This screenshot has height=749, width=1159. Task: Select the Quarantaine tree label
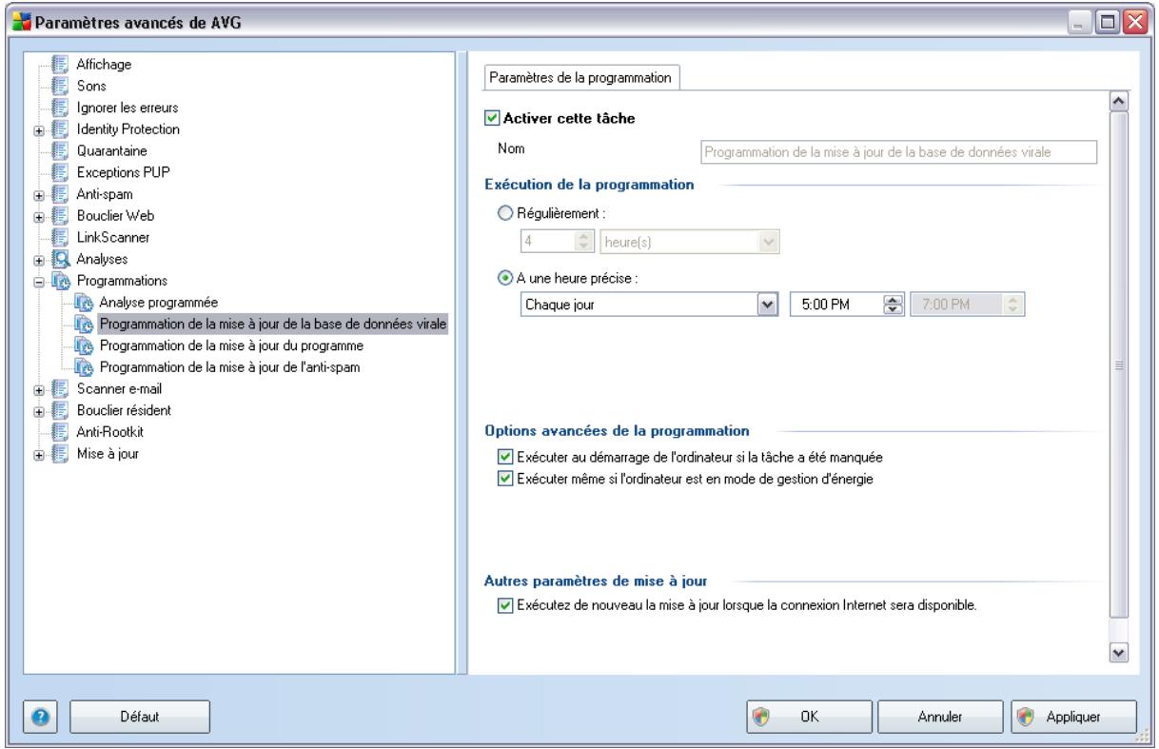[112, 150]
